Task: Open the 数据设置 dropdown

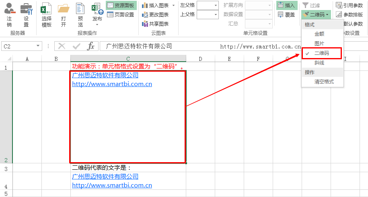Action: [269, 14]
